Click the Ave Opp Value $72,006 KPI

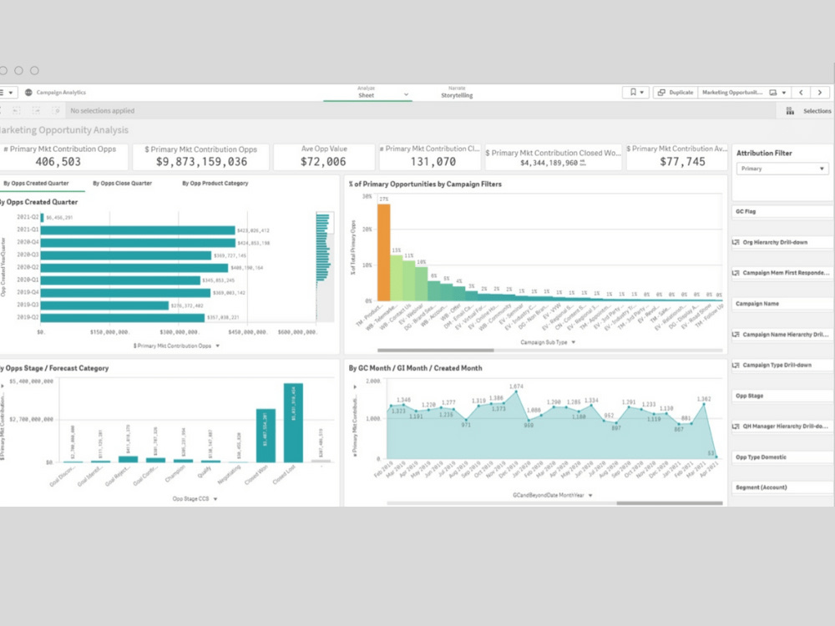click(324, 157)
